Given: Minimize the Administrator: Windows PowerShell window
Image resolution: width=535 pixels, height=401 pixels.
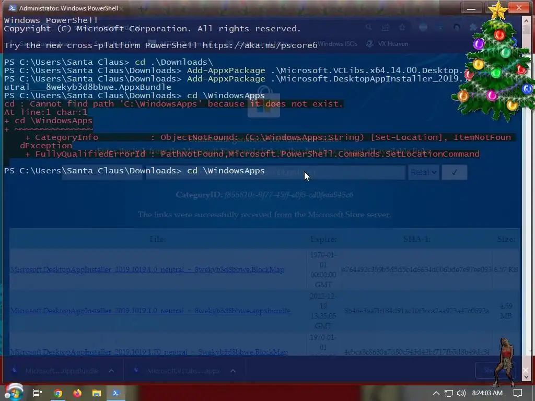Looking at the screenshot, I should coord(471,8).
